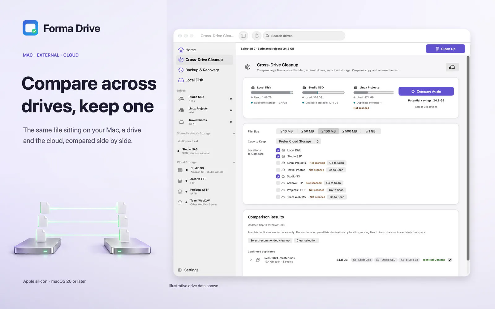Click the purple Clean Up button
Image resolution: width=495 pixels, height=309 pixels.
[445, 49]
